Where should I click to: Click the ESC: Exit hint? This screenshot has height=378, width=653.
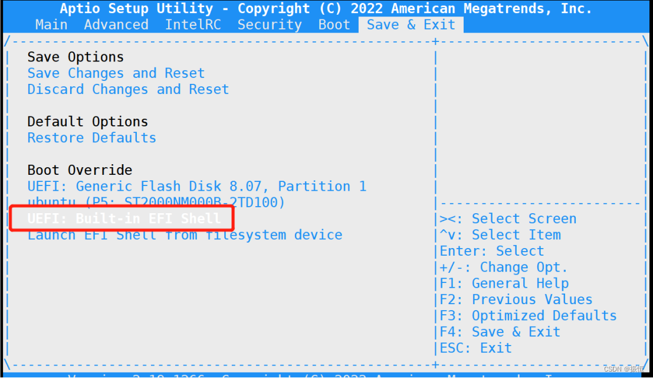pyautogui.click(x=476, y=348)
